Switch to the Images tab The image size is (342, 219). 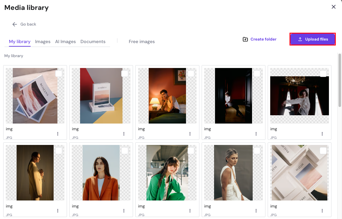click(43, 42)
